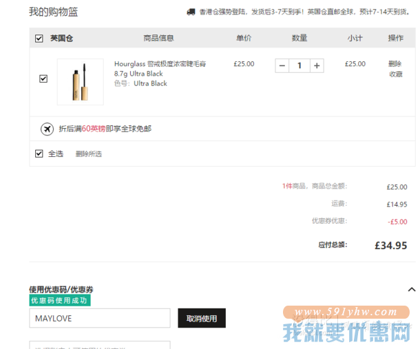Viewport: 420px width, 349px height.
Task: Click 取消使用 to cancel the coupon
Action: point(202,318)
